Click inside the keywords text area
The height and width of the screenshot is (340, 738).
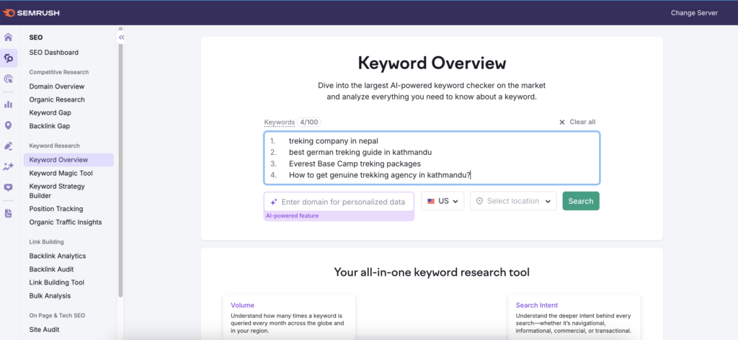tap(432, 158)
